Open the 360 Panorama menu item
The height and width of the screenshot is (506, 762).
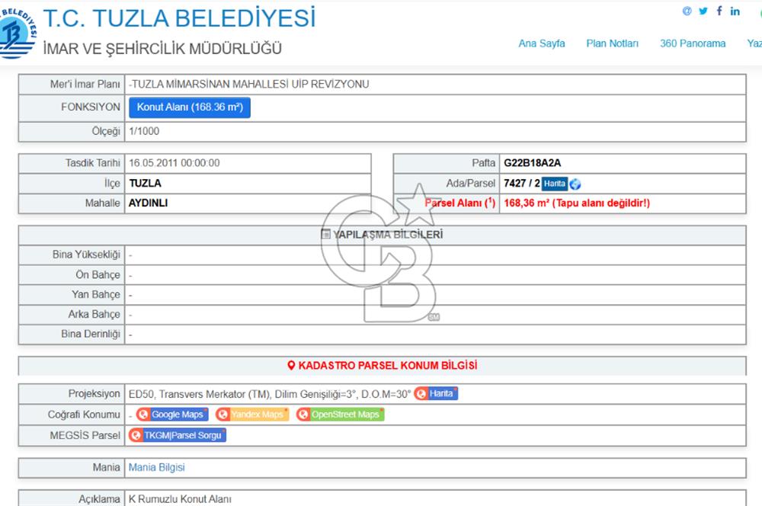692,44
